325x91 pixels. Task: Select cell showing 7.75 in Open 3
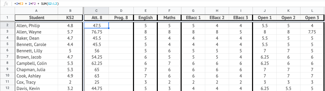[312, 32]
